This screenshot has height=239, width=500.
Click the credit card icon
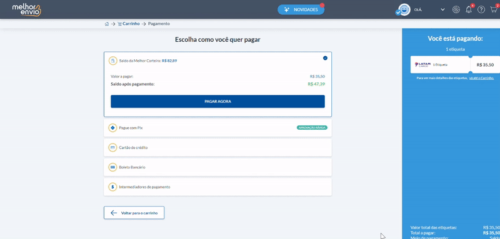[x=112, y=148]
